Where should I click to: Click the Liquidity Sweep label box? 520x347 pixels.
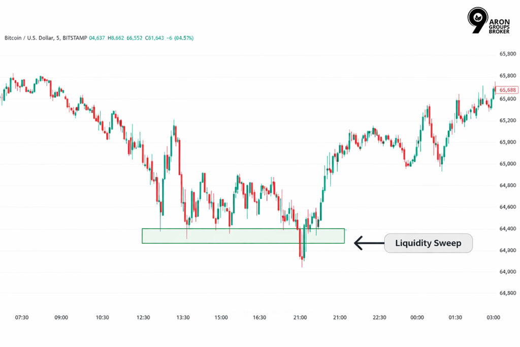(428, 243)
